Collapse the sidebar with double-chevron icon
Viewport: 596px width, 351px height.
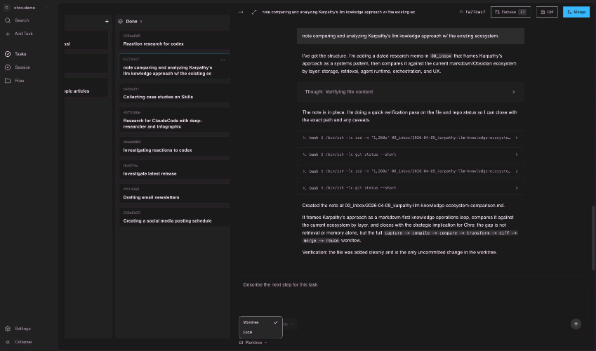8,342
